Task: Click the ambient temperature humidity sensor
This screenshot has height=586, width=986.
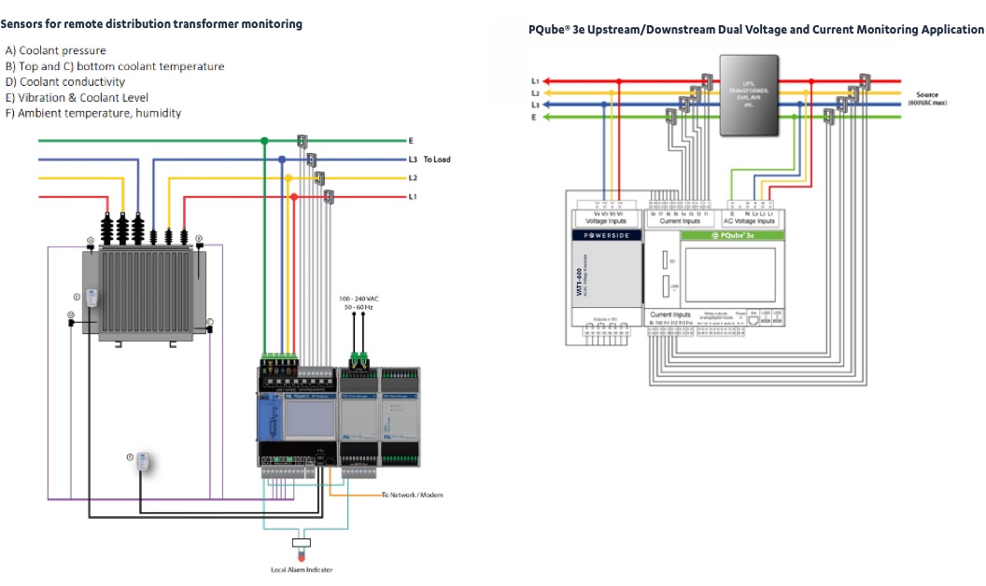Action: [x=142, y=459]
